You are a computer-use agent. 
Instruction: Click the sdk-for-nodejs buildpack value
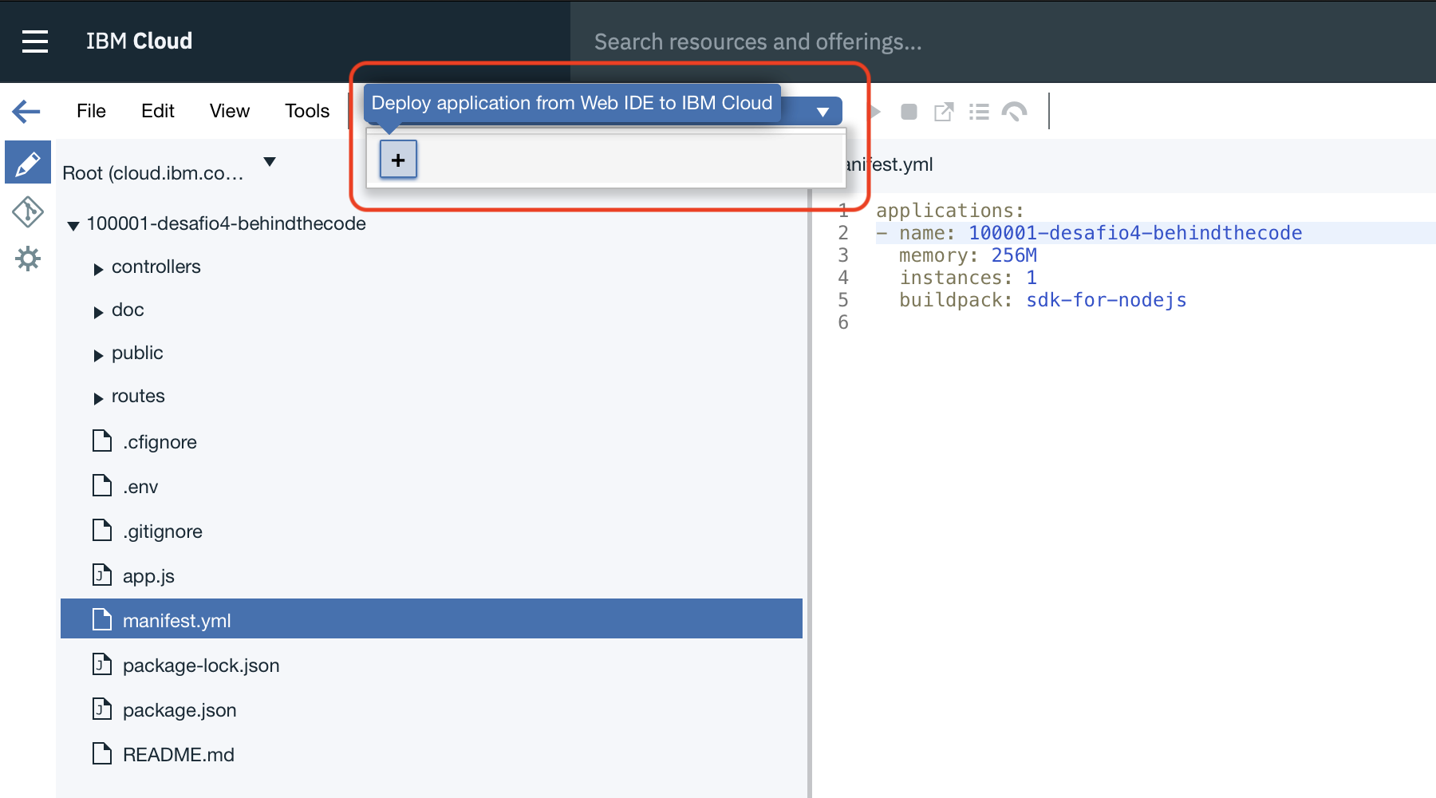coord(1107,300)
